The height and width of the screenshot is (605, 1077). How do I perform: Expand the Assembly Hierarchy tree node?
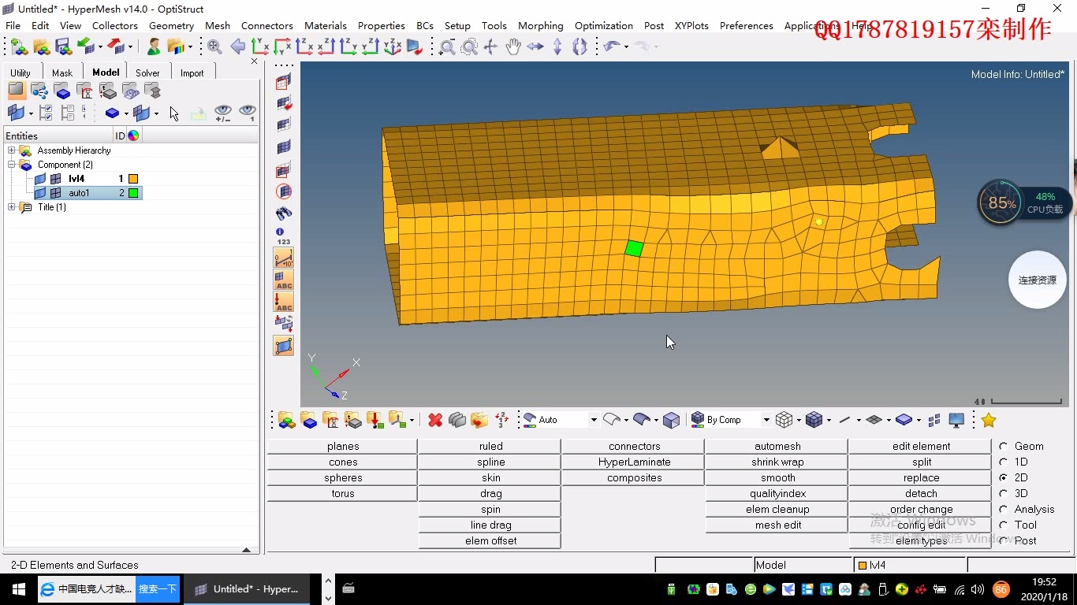click(12, 150)
